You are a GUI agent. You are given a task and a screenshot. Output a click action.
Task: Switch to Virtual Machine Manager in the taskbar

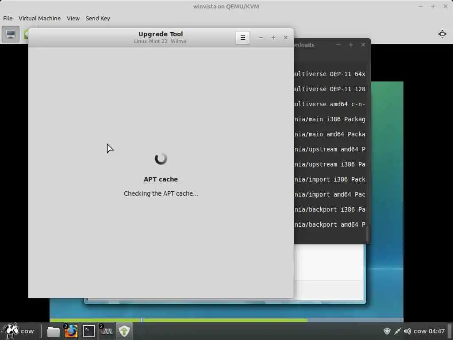(x=106, y=331)
